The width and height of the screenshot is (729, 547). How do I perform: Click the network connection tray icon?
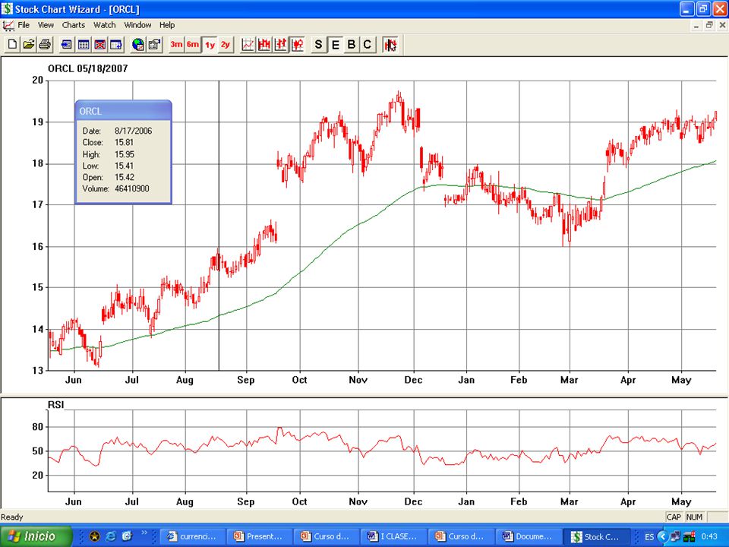(x=676, y=537)
